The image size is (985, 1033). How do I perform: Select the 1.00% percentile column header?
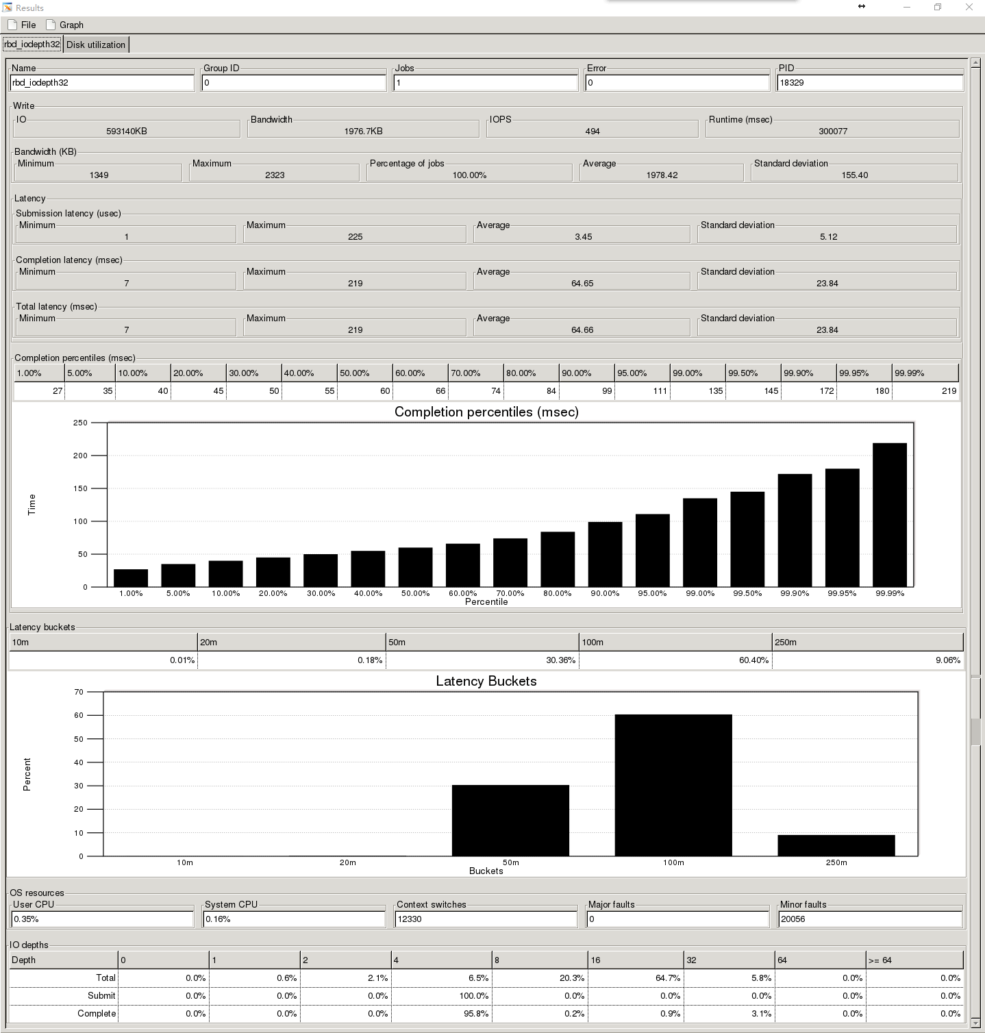(39, 373)
